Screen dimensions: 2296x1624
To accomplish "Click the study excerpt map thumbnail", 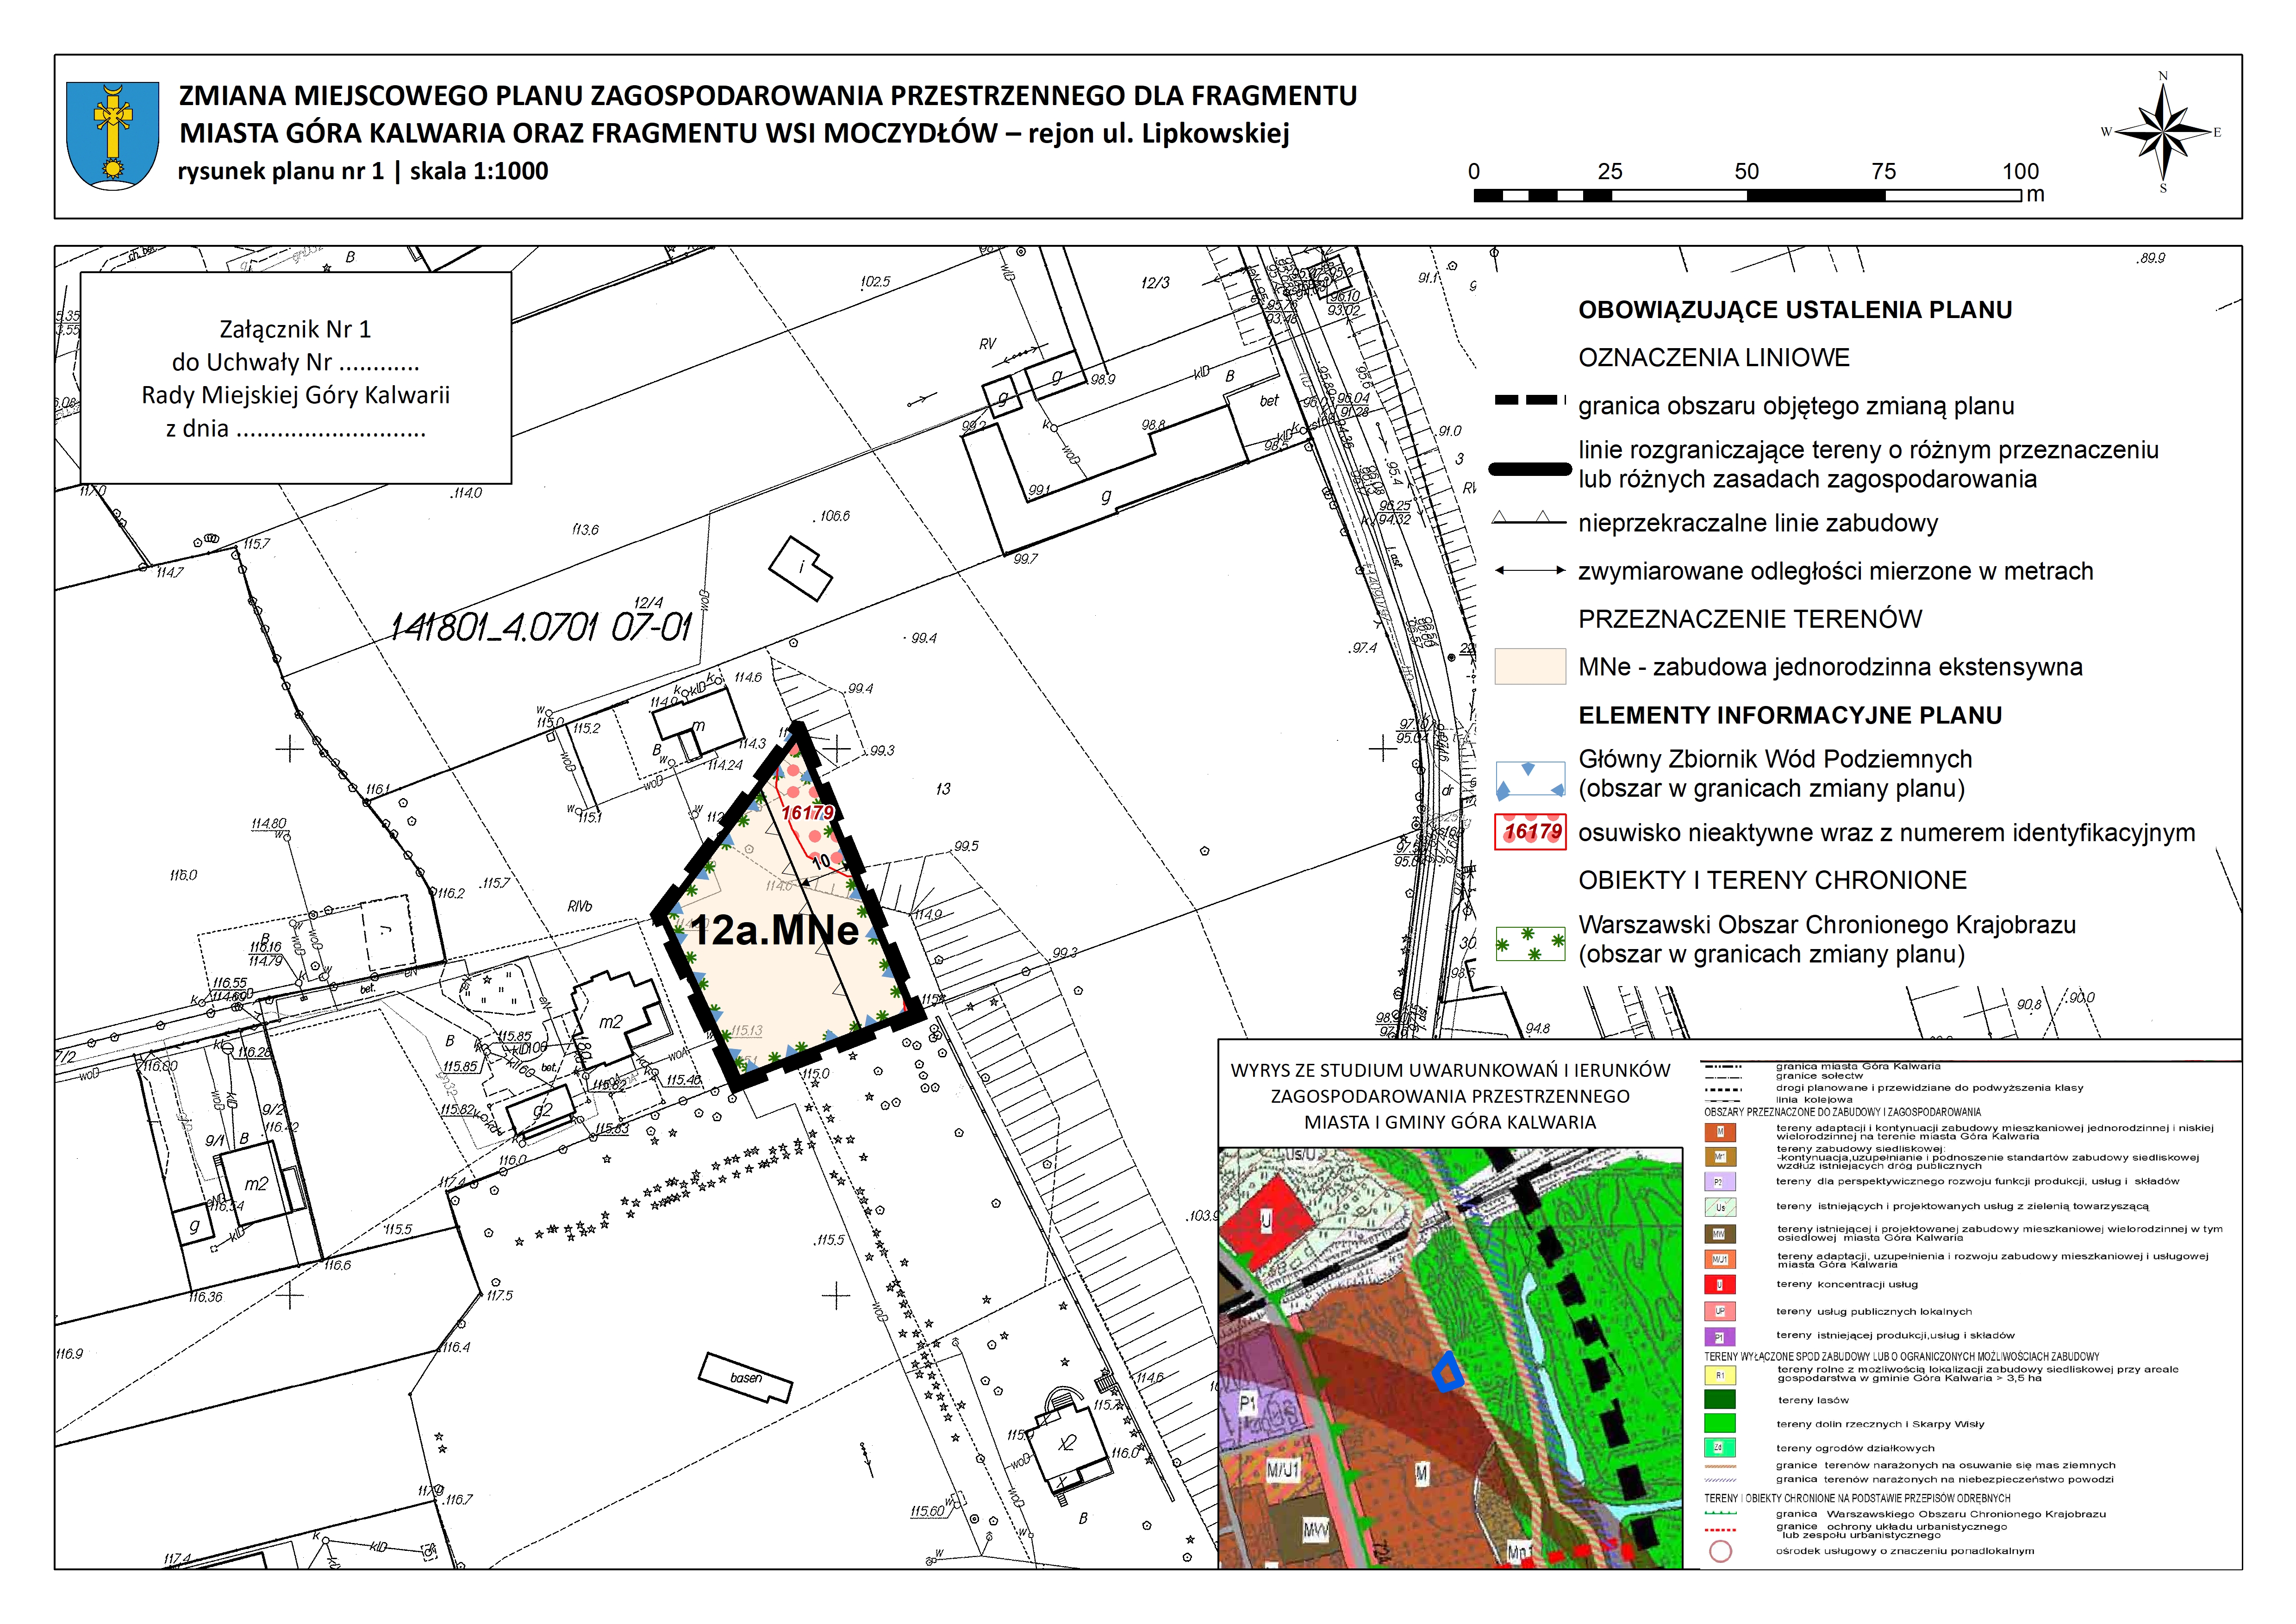I will 1450,1358.
